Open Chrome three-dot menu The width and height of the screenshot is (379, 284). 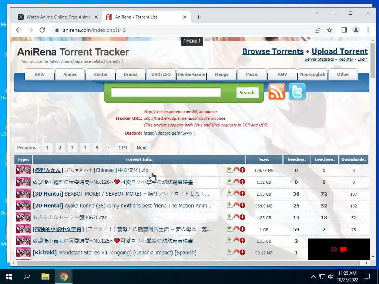click(x=368, y=30)
